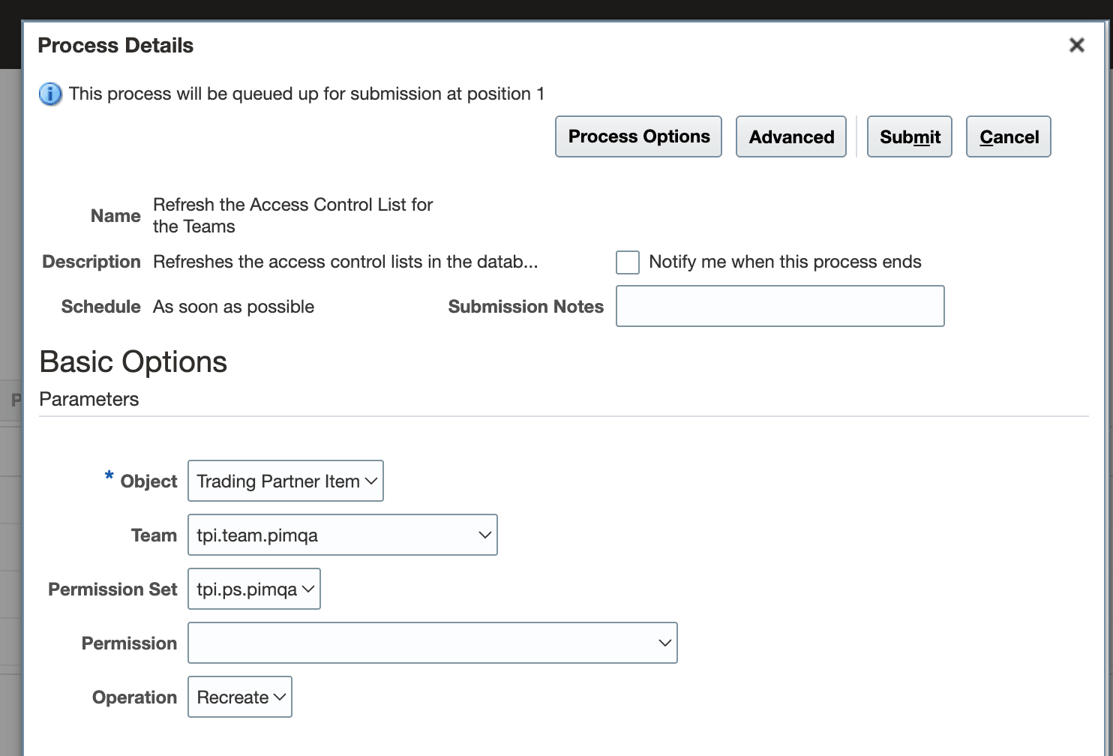Open the empty Permission dropdown
Screen dimensions: 1113x756
(x=433, y=643)
